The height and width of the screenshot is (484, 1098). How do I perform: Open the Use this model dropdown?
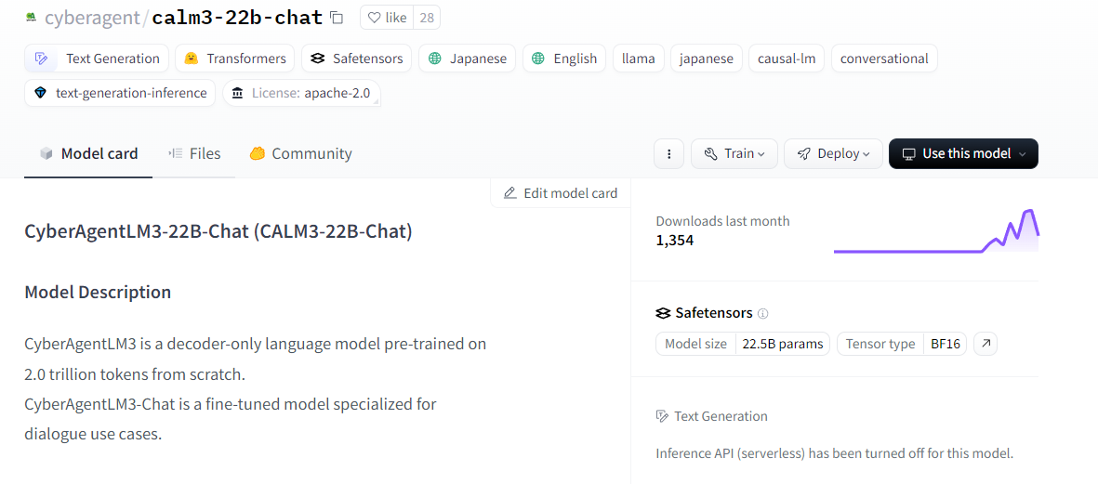point(963,153)
